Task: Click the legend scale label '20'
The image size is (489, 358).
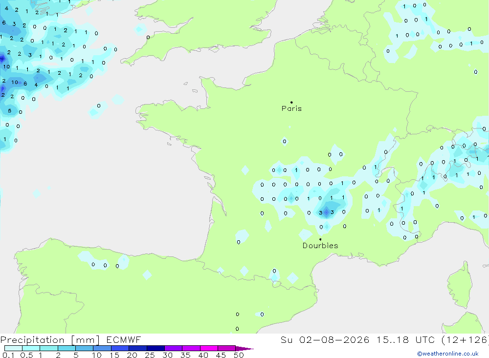Action: (132, 355)
